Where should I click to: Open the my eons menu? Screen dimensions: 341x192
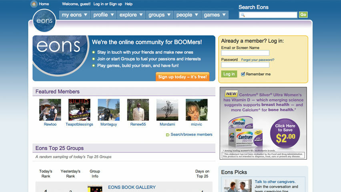74,15
